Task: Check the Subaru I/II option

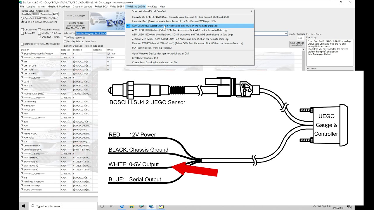Action: pyautogui.click(x=22, y=33)
